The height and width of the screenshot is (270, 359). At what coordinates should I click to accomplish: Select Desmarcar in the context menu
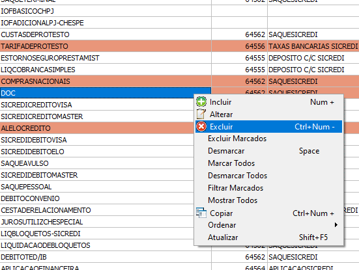click(226, 151)
